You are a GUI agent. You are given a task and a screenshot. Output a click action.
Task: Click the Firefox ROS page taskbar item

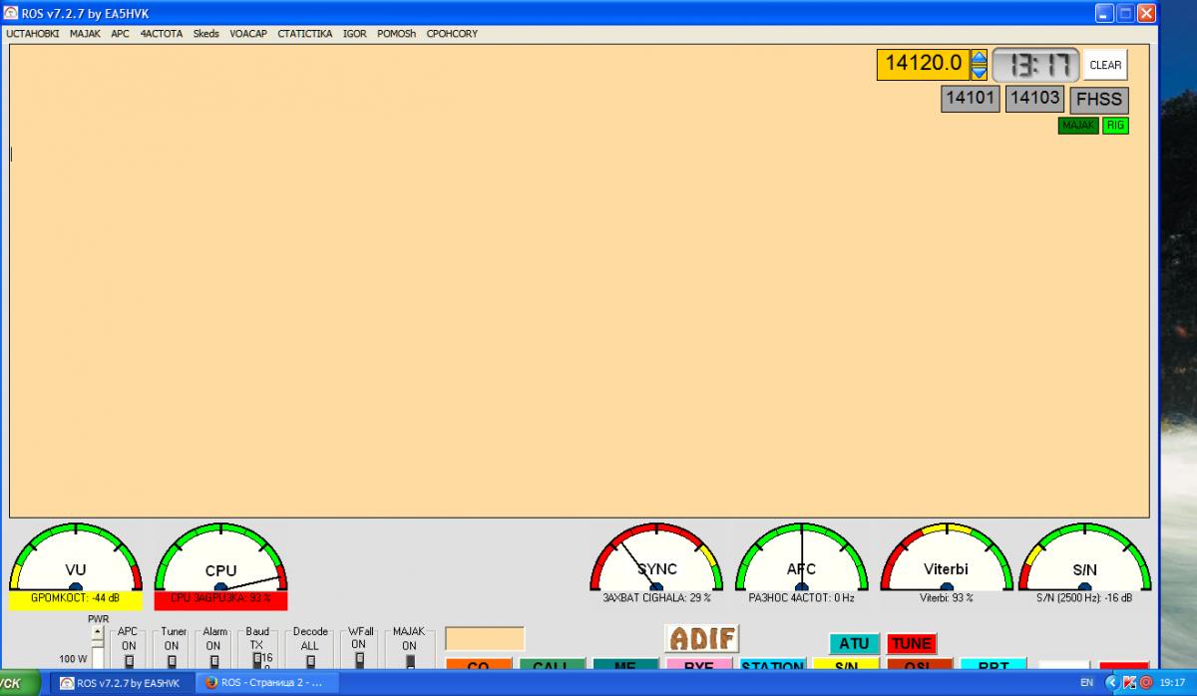click(266, 683)
